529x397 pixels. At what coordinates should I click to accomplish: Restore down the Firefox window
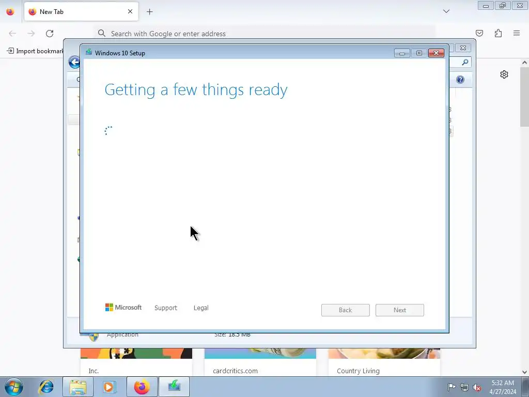[x=503, y=6]
